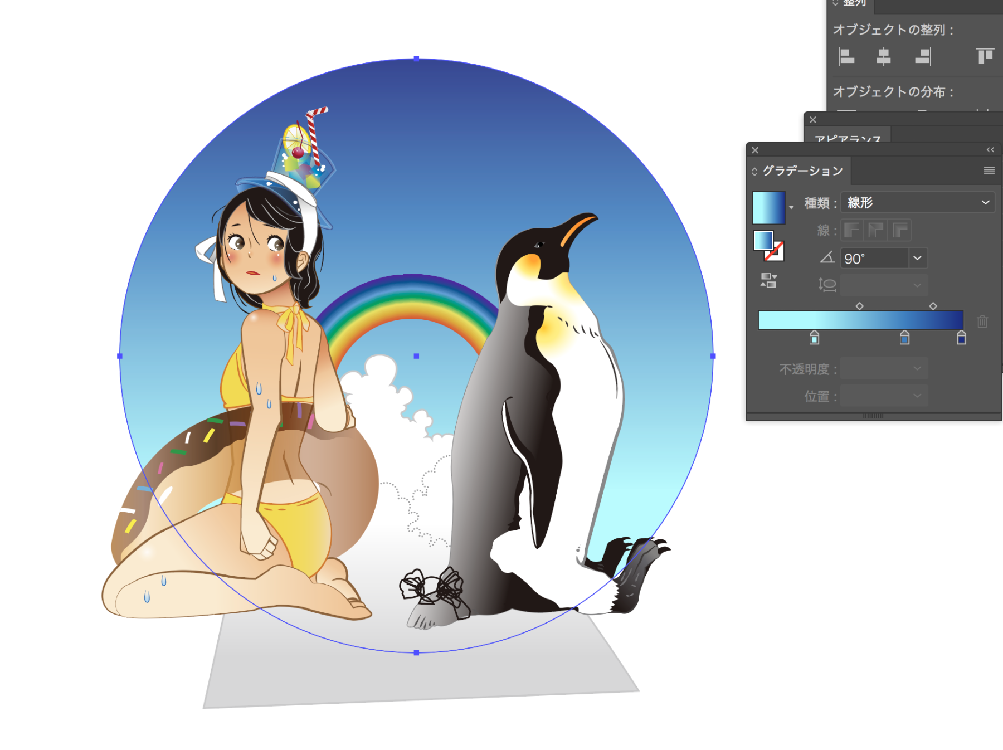
Task: Select the dark blue gradient stop
Action: [961, 338]
